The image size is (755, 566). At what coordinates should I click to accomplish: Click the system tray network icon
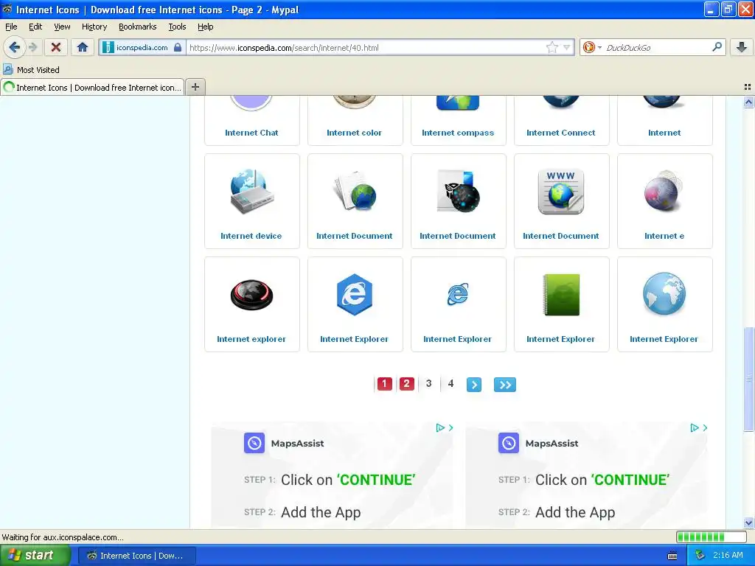click(x=700, y=556)
